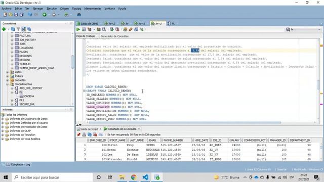The width and height of the screenshot is (324, 182).
Task: Click the Open folder icon in main toolbar
Action: pos(10,15)
